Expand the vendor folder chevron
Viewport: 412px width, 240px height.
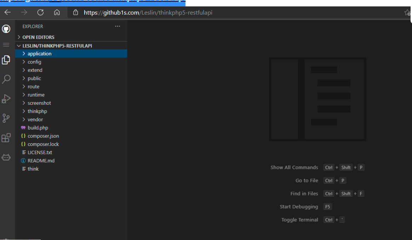24,120
